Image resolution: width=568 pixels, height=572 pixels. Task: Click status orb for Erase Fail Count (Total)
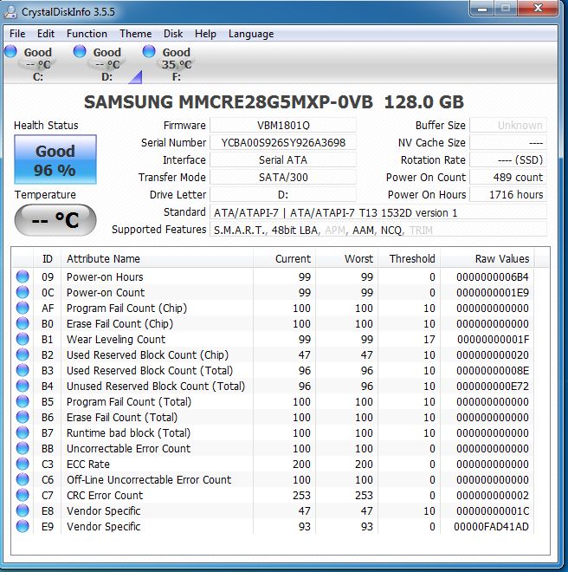click(x=23, y=417)
